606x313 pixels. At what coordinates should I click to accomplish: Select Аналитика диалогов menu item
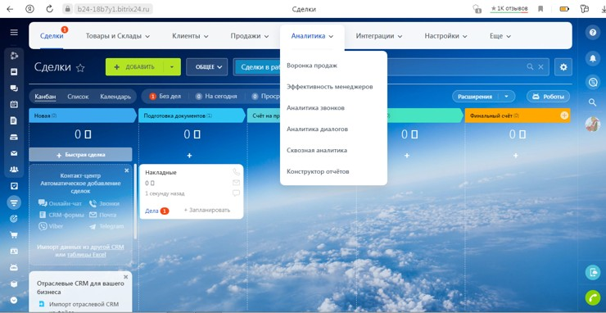point(317,129)
